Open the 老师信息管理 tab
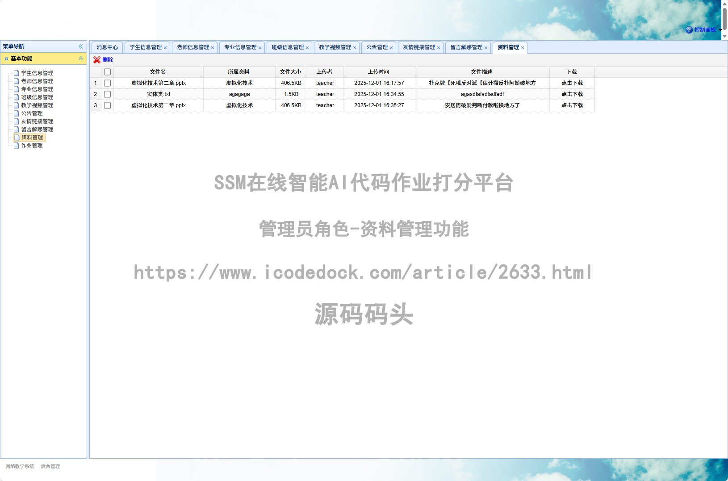 click(192, 47)
